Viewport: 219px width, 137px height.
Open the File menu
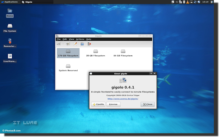[x=59, y=39]
